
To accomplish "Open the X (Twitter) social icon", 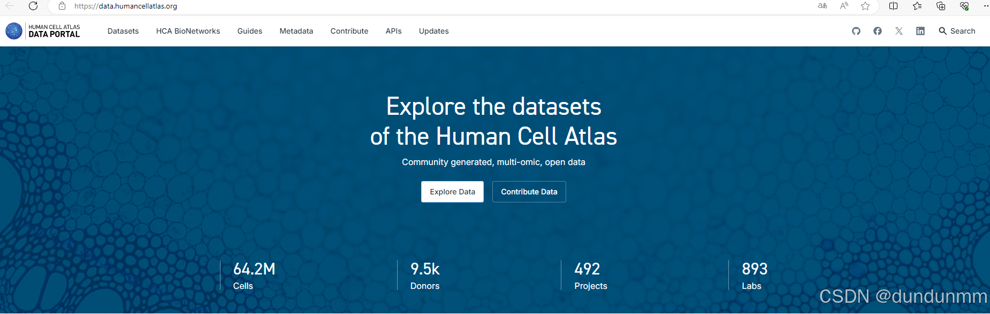I will click(899, 31).
